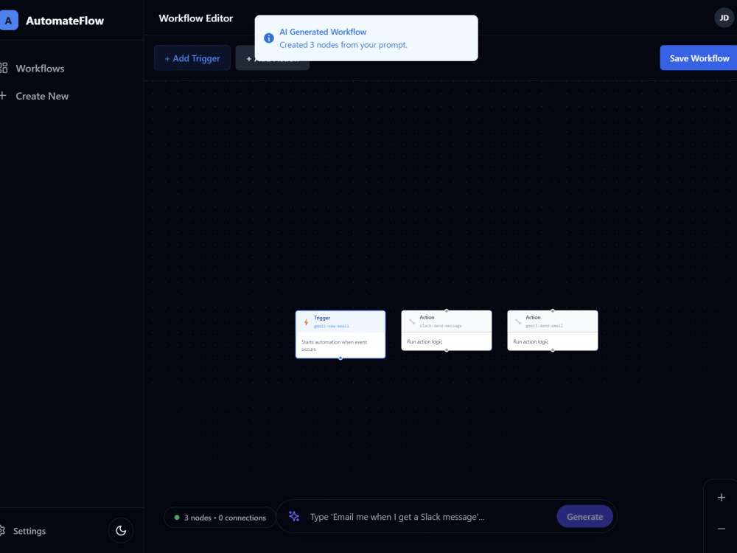Click 'Created 3 nodes from your prompt.' message

point(343,45)
